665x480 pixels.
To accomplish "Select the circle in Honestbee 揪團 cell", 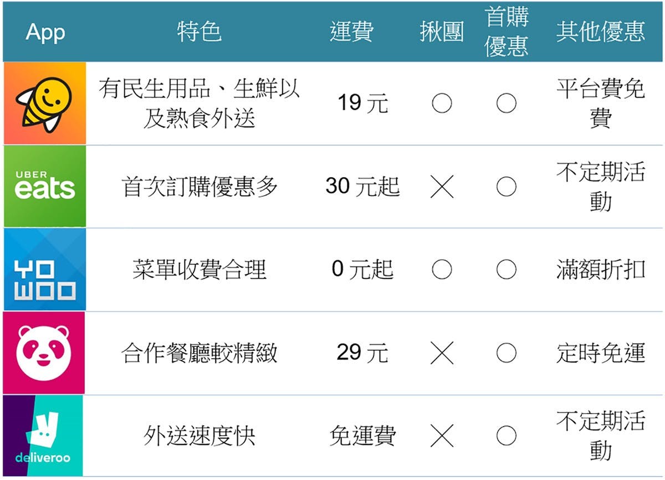I will (442, 103).
